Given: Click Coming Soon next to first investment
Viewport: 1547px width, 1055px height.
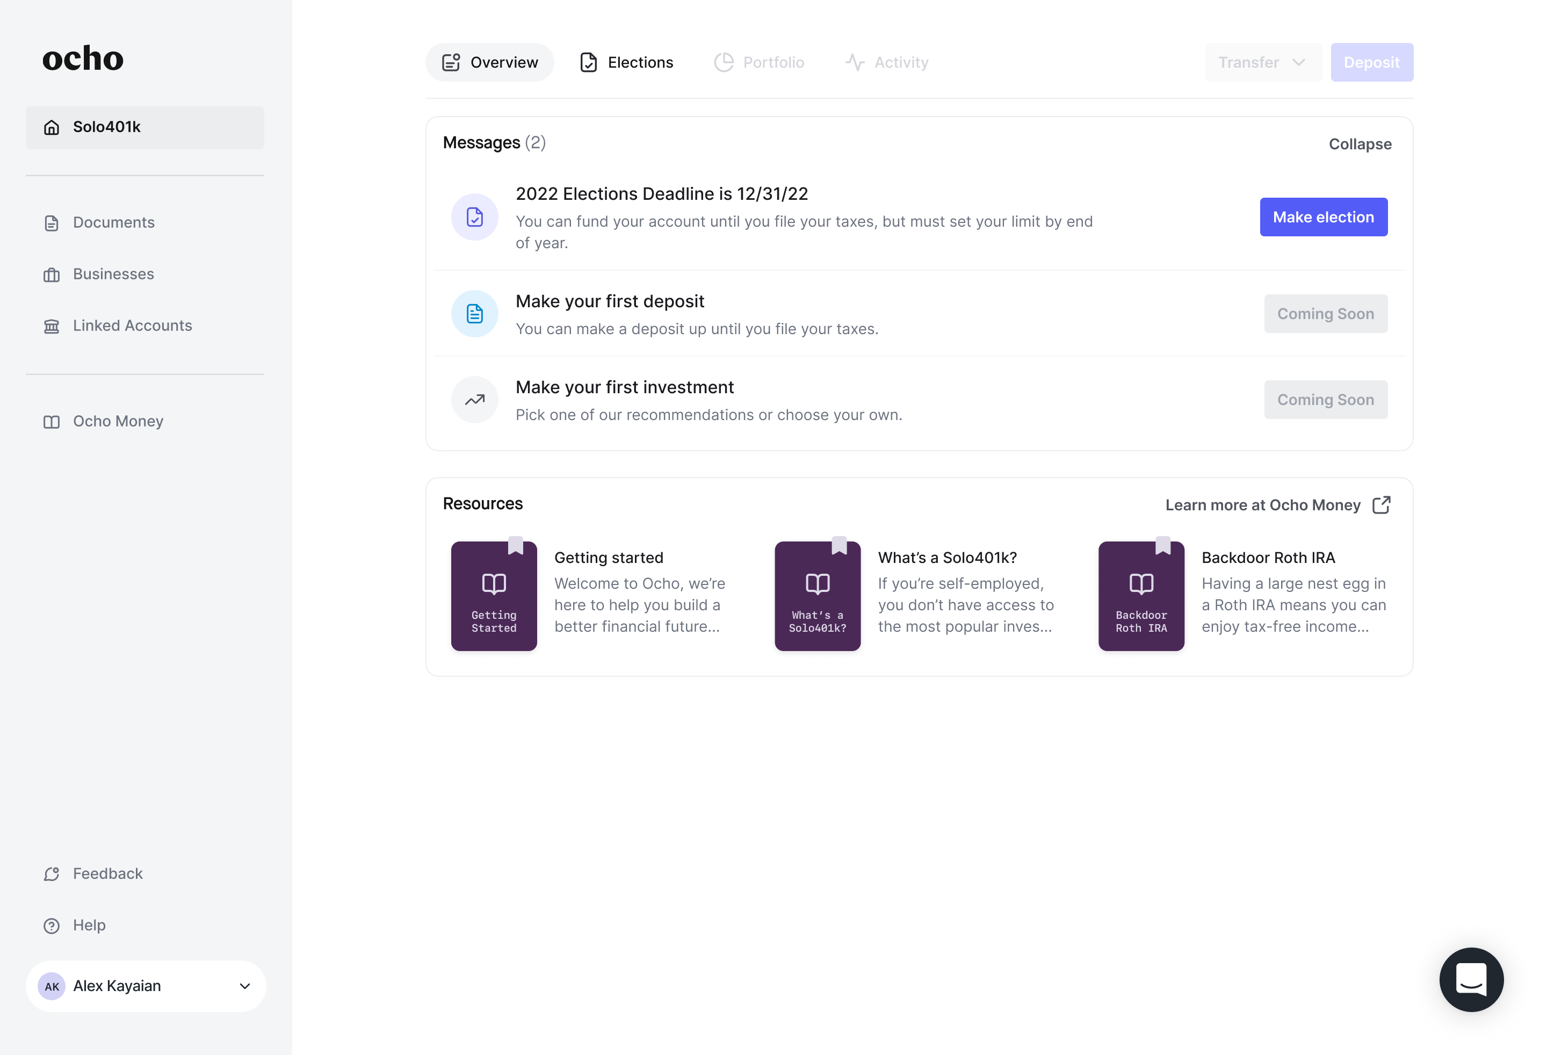Looking at the screenshot, I should tap(1325, 400).
